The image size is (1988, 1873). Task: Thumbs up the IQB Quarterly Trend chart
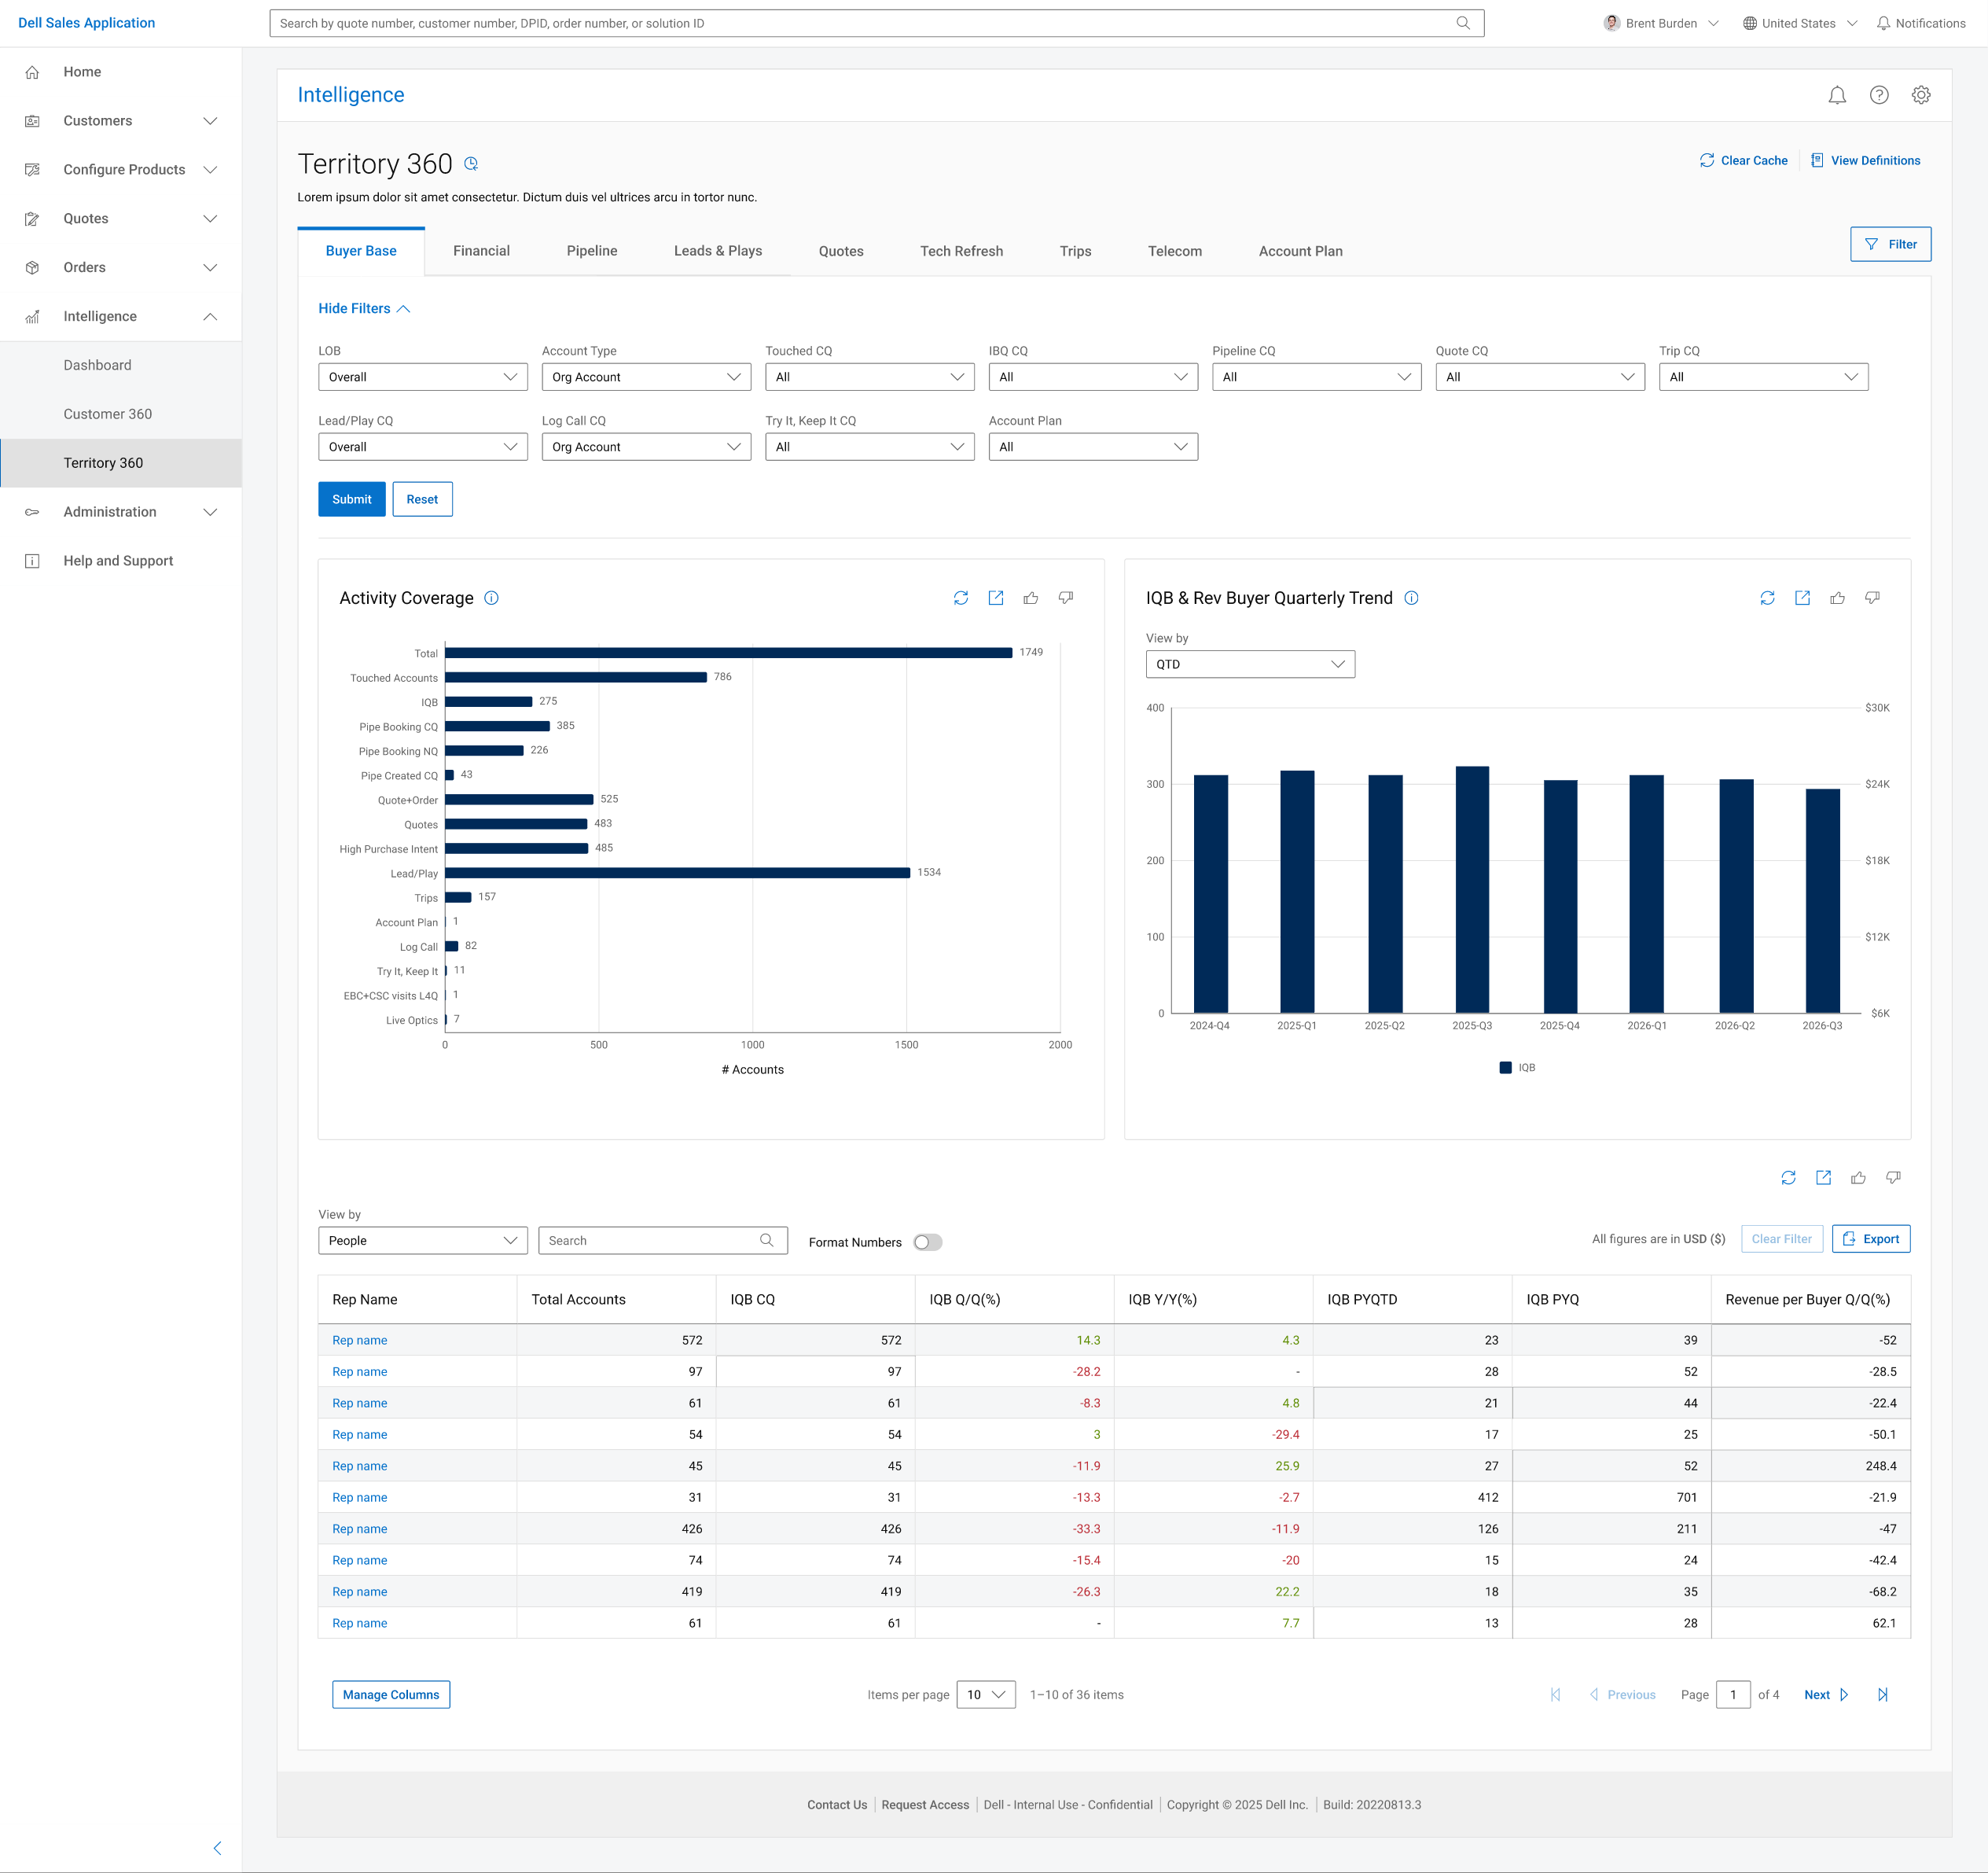(1837, 598)
